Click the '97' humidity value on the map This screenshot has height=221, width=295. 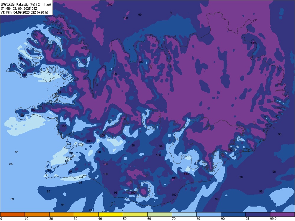click(71, 172)
